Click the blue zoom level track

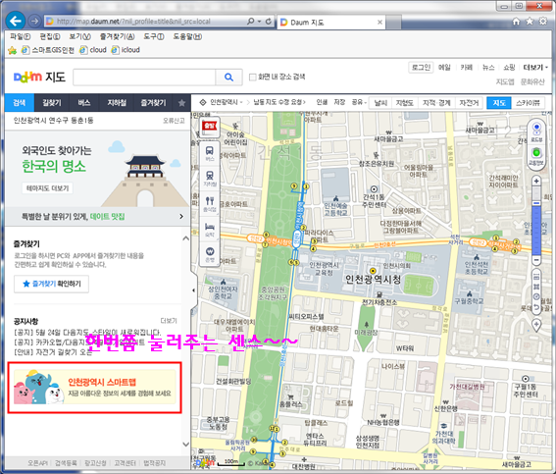[536, 230]
